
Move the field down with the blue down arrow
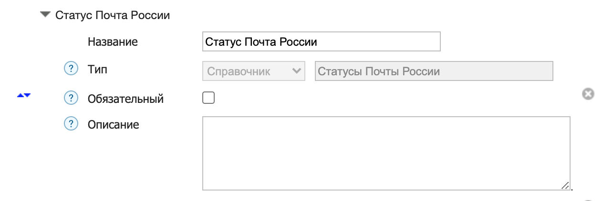[27, 95]
